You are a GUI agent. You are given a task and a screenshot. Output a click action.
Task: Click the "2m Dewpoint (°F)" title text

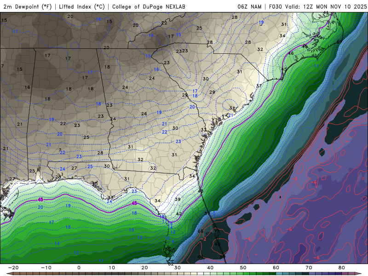click(x=28, y=6)
